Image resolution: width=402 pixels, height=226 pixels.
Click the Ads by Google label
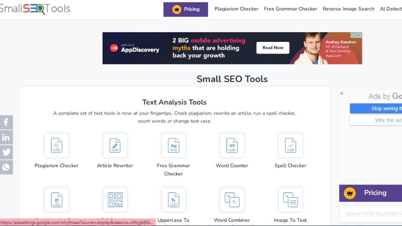tap(385, 96)
